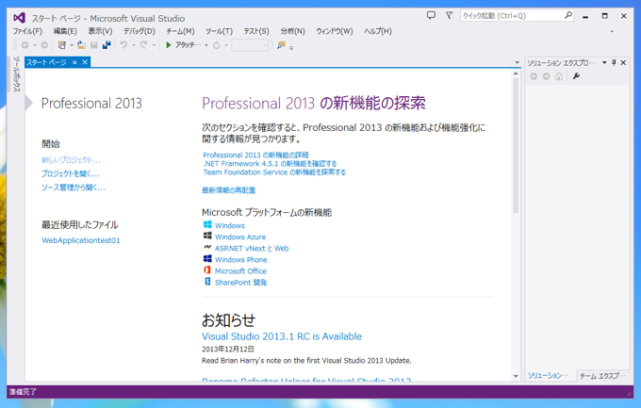Click the Quick Launch magnifier icon

pyautogui.click(x=568, y=15)
